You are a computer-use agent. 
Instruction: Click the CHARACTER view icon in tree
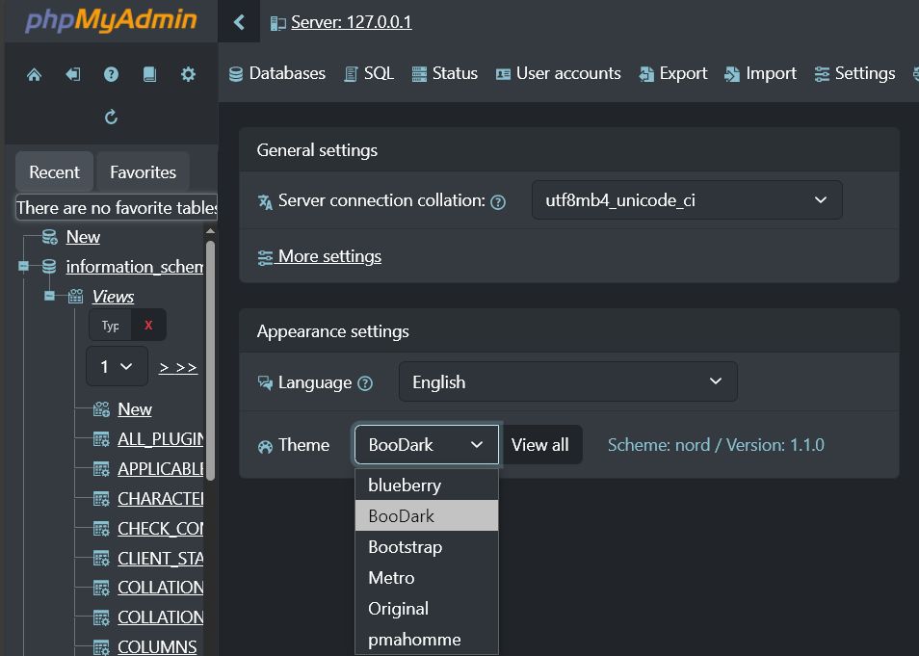tap(101, 499)
